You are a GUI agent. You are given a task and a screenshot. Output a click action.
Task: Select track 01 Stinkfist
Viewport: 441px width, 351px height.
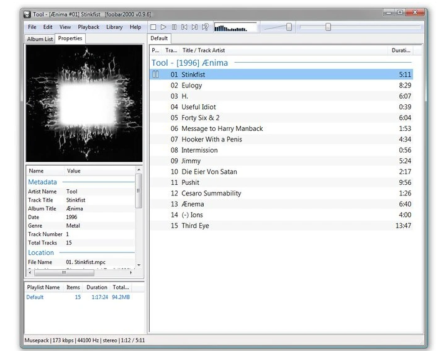281,74
